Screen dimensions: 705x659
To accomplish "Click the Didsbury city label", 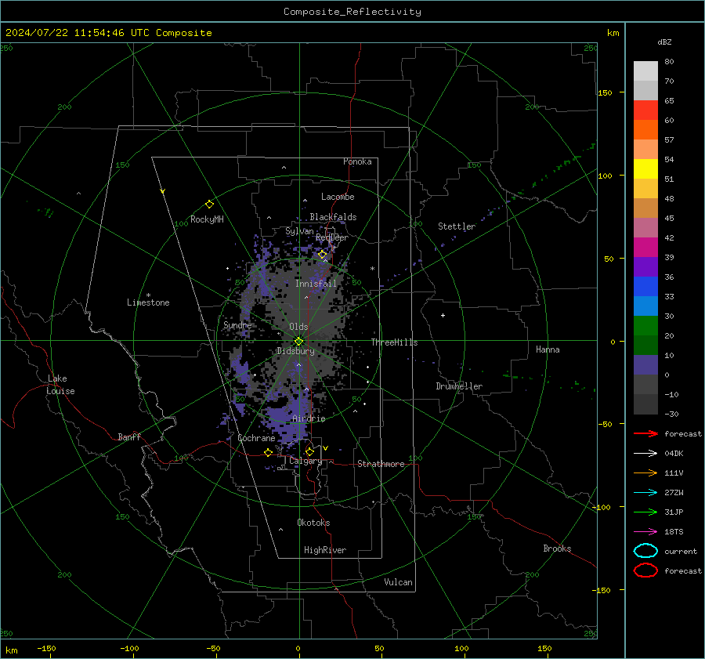I will [x=295, y=351].
